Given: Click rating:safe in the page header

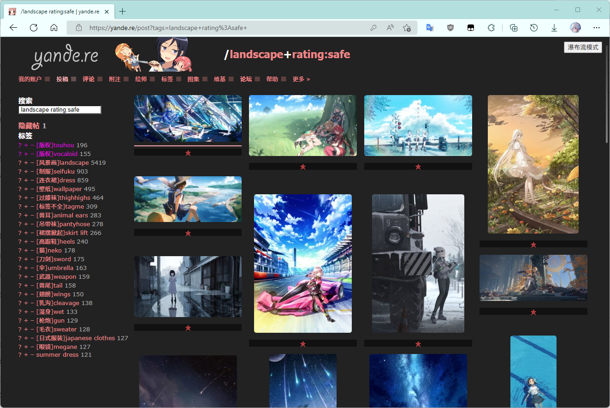Looking at the screenshot, I should click(321, 54).
